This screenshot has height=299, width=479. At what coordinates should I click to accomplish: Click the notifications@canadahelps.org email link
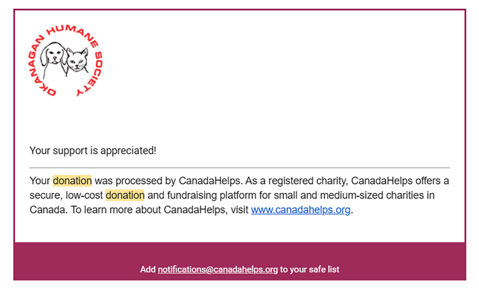click(x=218, y=270)
